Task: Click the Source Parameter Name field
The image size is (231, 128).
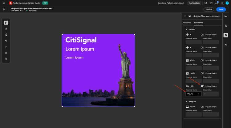Action: click(x=194, y=114)
